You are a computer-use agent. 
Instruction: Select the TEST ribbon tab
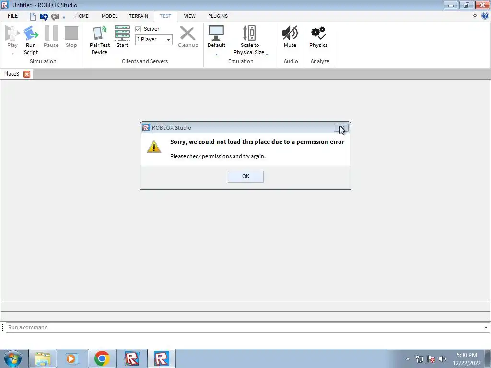pyautogui.click(x=165, y=16)
